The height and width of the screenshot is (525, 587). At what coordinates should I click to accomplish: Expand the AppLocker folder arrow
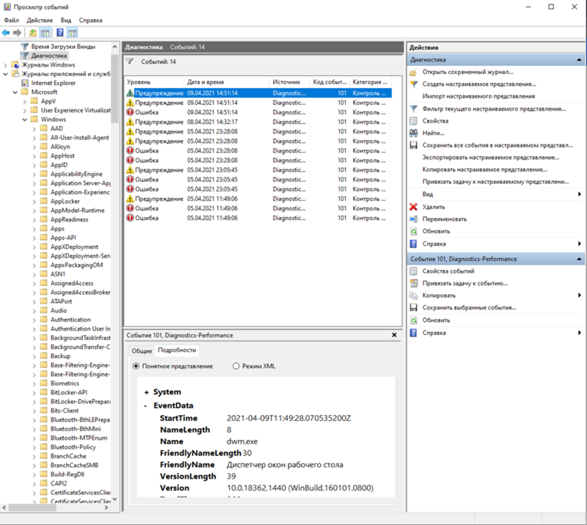(x=34, y=202)
